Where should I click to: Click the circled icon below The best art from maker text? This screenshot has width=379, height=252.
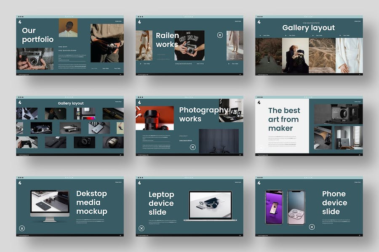(261, 148)
